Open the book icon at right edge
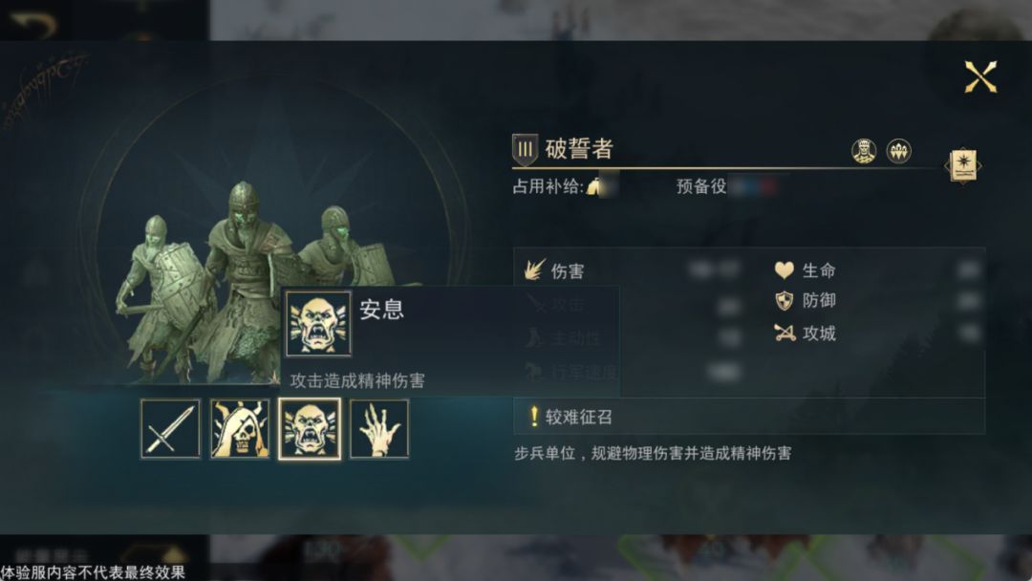 point(963,165)
